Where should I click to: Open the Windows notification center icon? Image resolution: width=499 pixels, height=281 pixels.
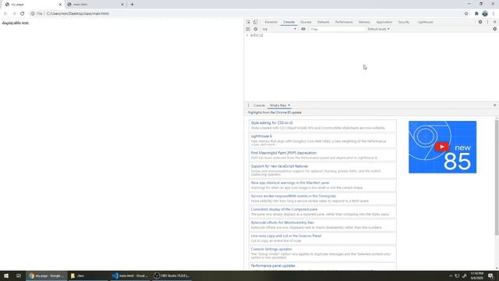click(x=490, y=276)
